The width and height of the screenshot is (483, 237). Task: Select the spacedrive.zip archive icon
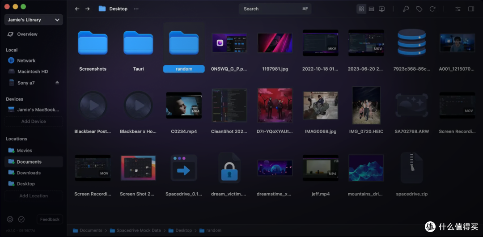[x=412, y=168]
